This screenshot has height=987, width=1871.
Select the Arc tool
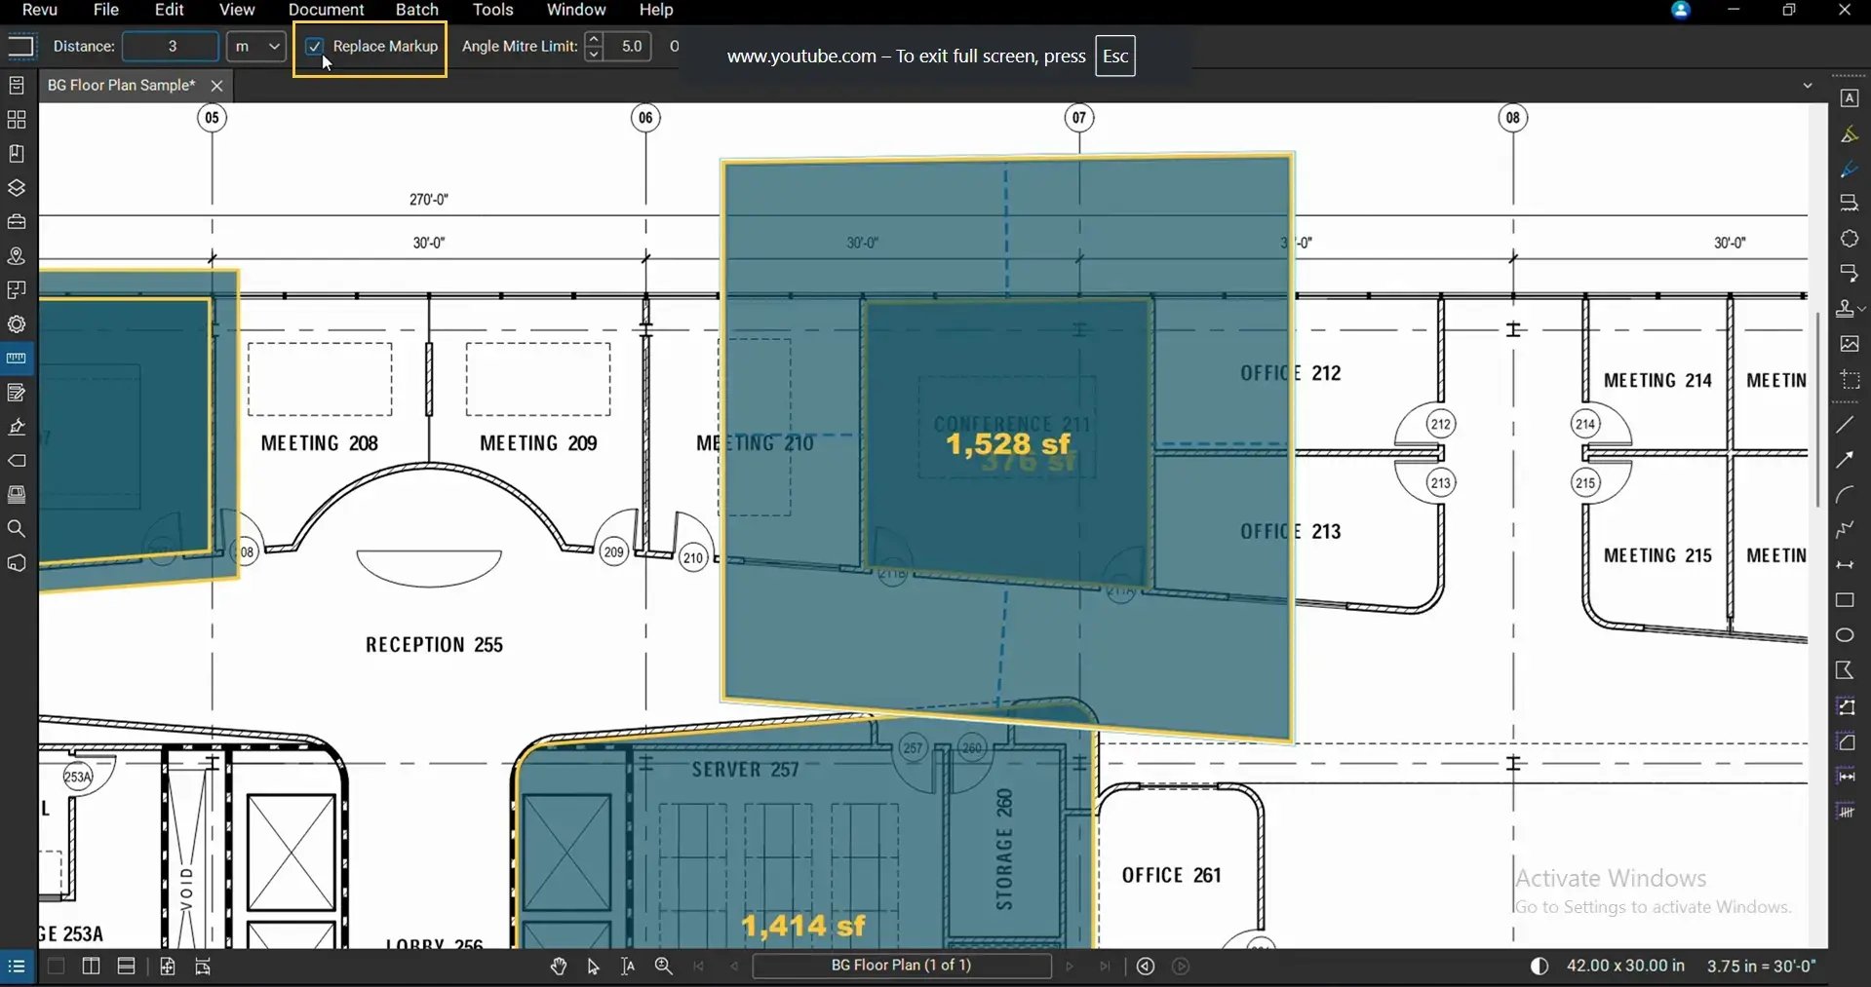(1845, 495)
